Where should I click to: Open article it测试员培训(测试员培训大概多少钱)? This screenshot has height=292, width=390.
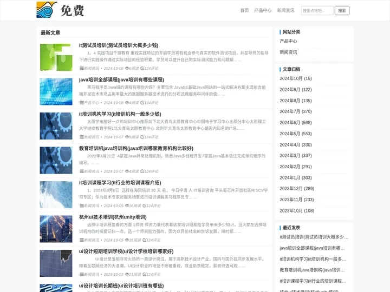coord(119,45)
